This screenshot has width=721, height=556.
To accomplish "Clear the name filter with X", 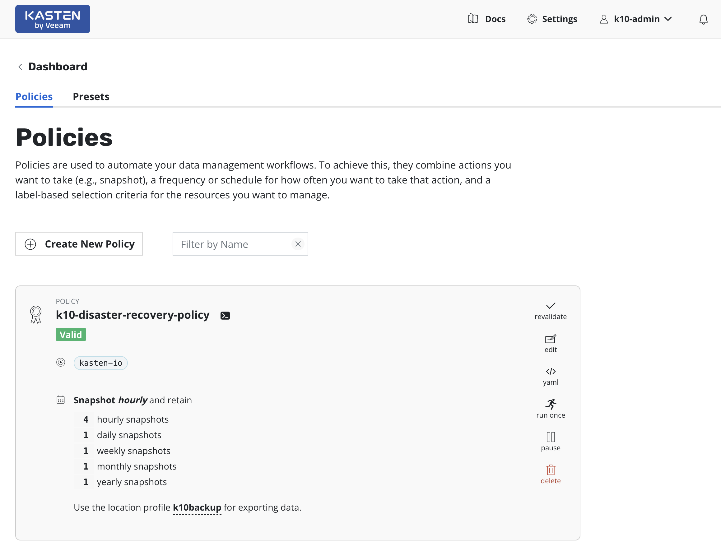I will tap(298, 244).
